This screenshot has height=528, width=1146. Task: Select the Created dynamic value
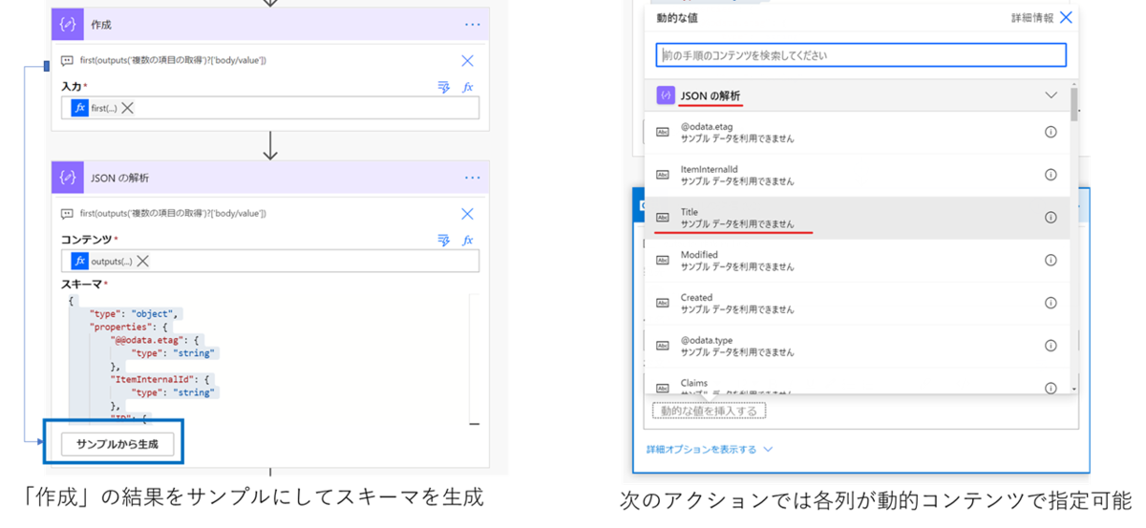pyautogui.click(x=857, y=303)
